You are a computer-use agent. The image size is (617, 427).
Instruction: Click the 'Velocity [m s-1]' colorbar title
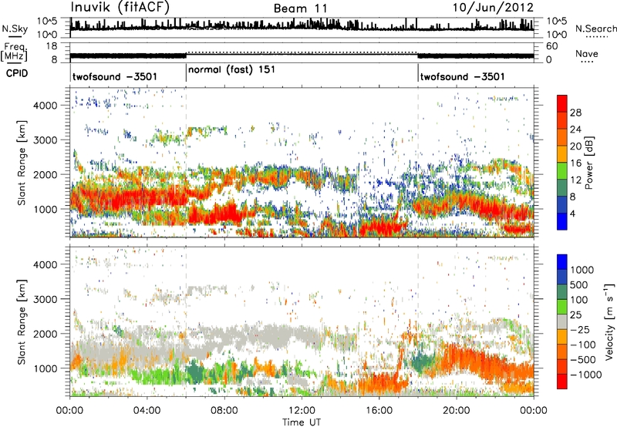point(610,321)
